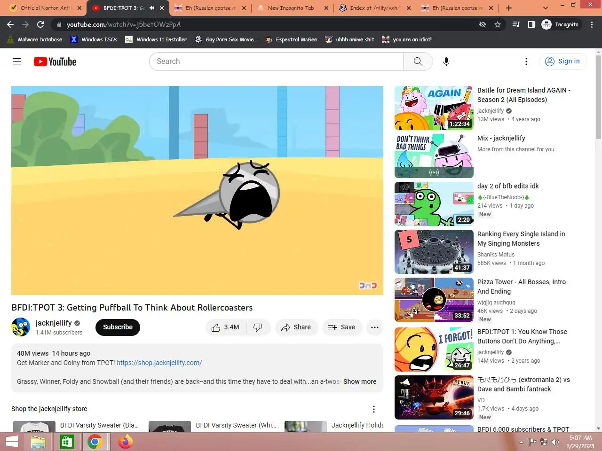Open Dave and Bambi fantrack thumbnail
602x451 pixels.
434,397
